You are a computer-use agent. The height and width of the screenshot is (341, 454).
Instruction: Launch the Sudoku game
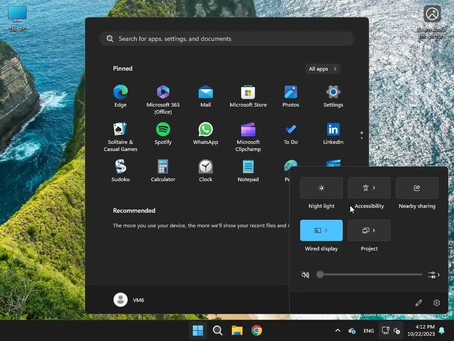pos(121,171)
